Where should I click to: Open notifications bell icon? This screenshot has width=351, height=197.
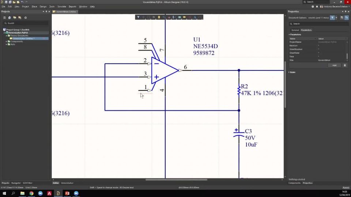(317, 7)
